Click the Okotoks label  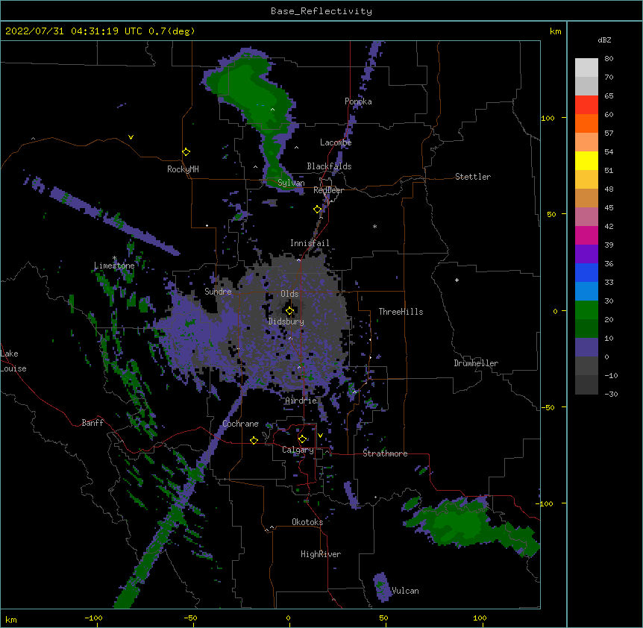[x=307, y=522]
